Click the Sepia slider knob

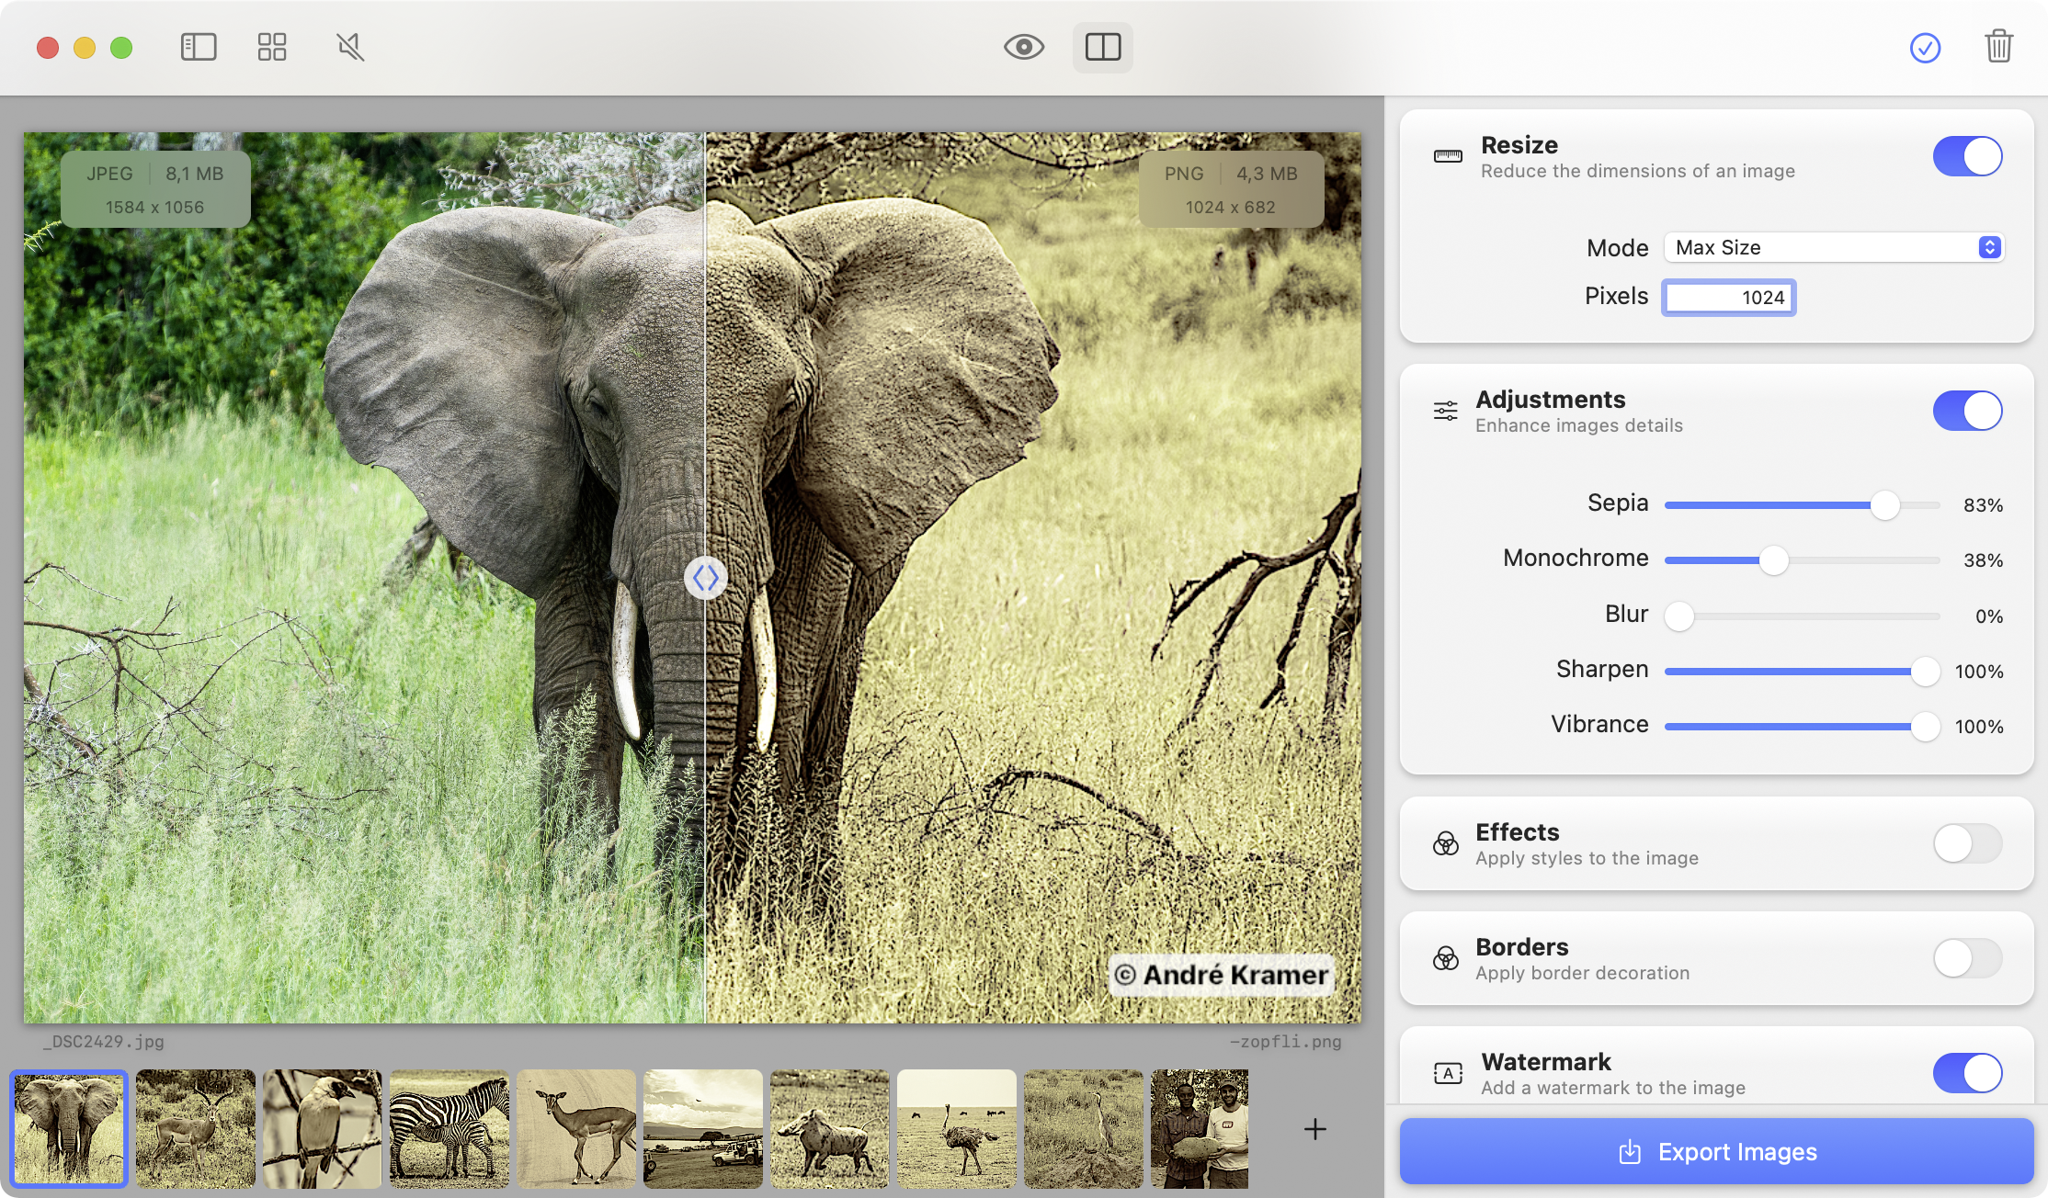(1884, 505)
